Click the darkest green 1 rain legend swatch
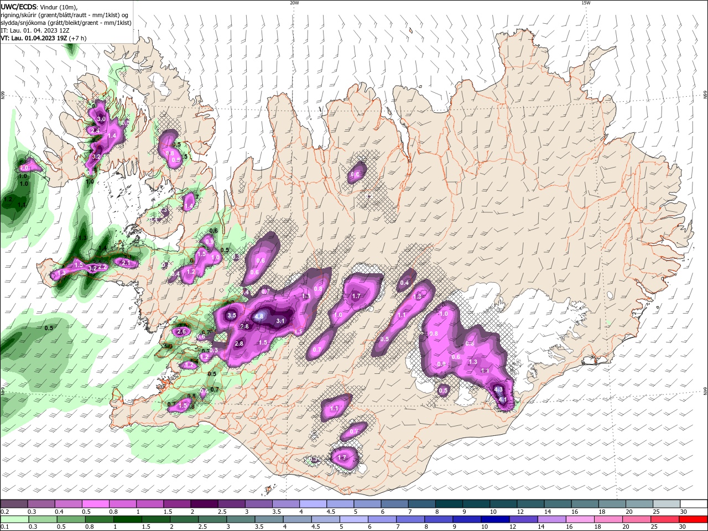The height and width of the screenshot is (531, 708). point(128,519)
